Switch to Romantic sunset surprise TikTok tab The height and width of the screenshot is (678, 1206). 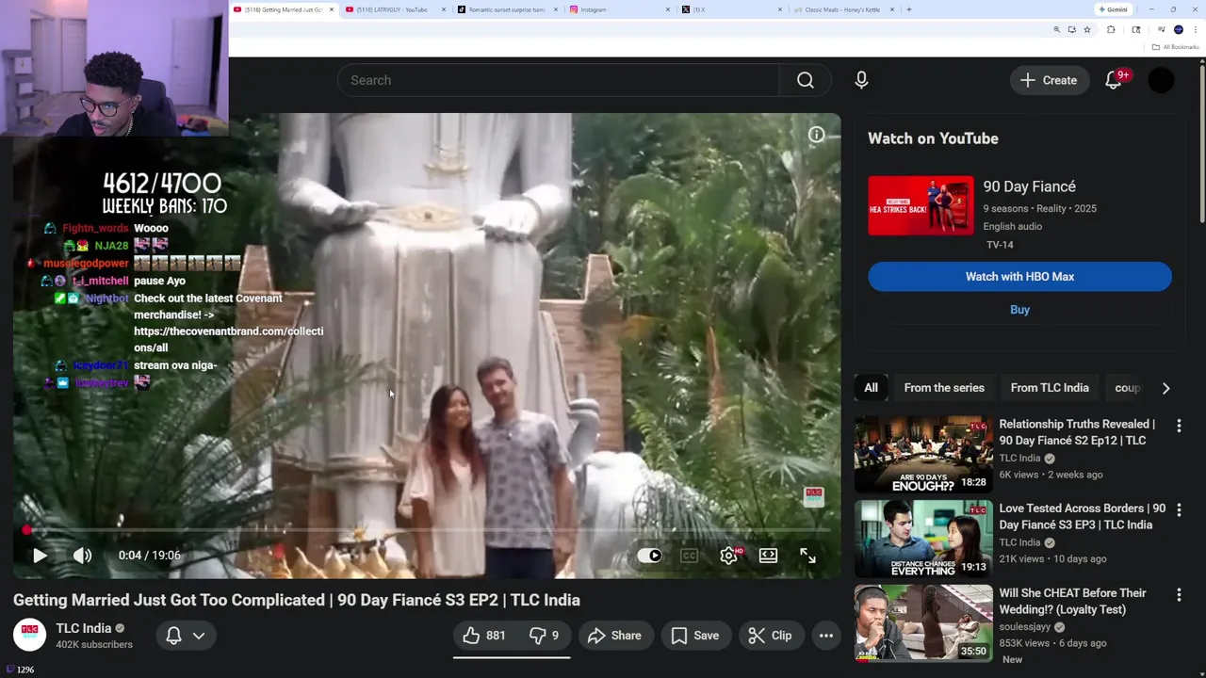pos(507,9)
